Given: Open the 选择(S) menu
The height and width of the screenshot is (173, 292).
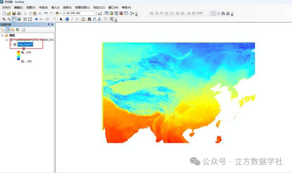Looking at the screenshot, I should pos(67,7).
